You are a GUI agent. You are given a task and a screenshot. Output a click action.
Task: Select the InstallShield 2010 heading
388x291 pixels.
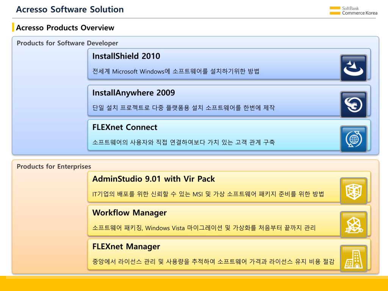click(x=126, y=56)
